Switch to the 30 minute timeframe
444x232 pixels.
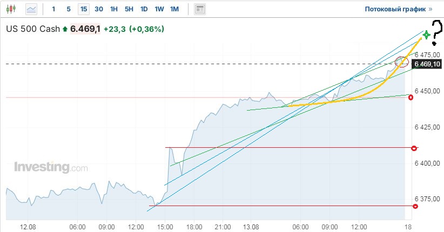tap(99, 9)
